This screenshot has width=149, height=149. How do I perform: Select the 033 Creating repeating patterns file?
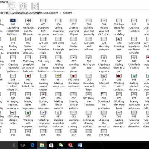coord(13,64)
